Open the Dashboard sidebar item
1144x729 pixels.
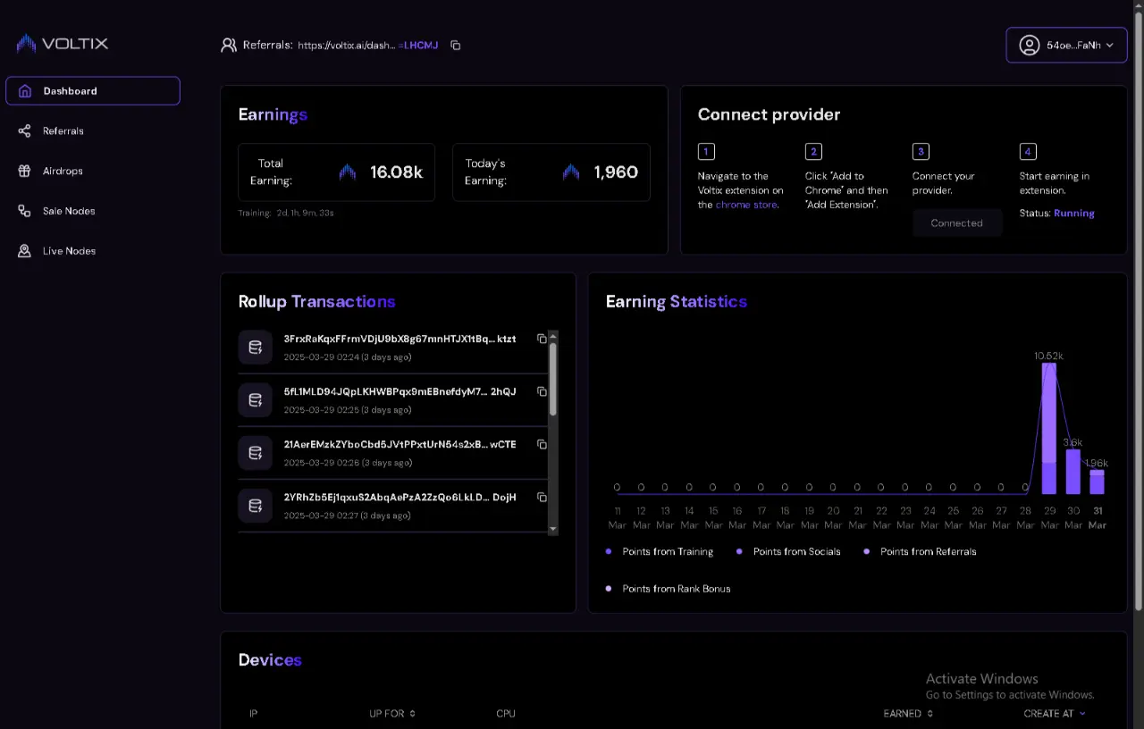pyautogui.click(x=93, y=91)
